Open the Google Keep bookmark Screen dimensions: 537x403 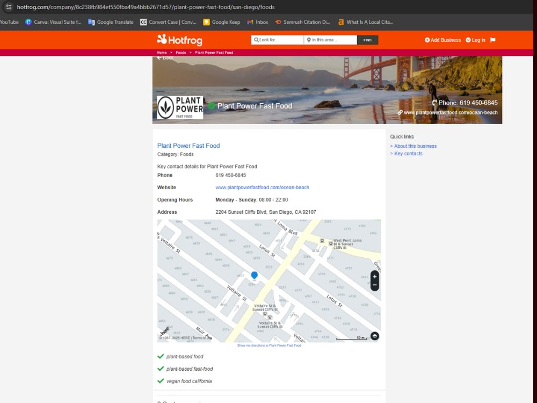tap(222, 22)
